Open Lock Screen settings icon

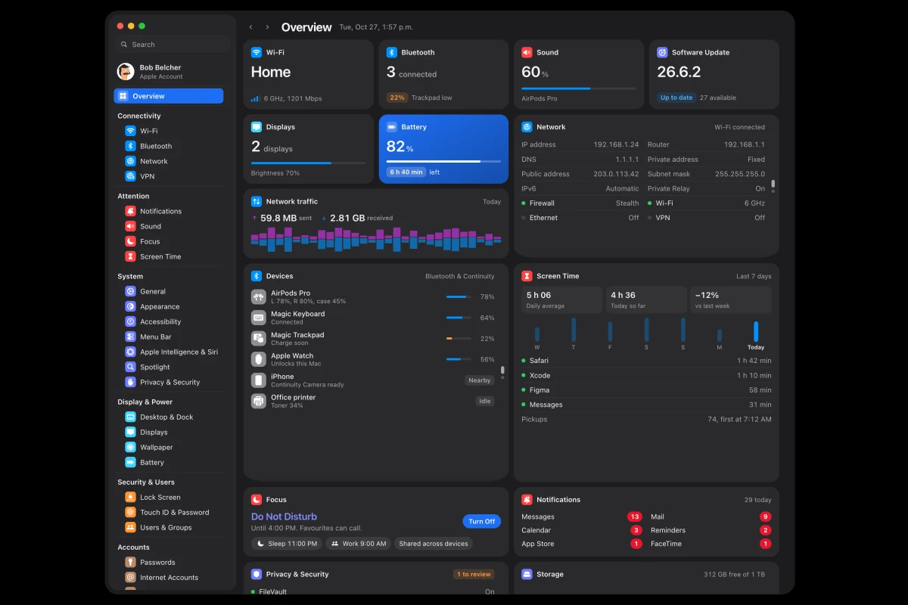(130, 497)
